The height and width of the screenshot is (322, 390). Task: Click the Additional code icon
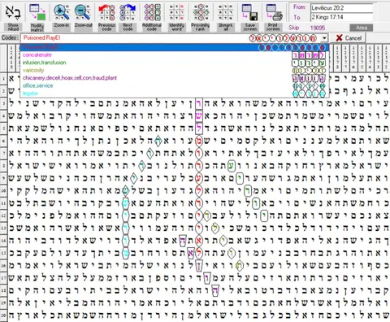pos(152,12)
